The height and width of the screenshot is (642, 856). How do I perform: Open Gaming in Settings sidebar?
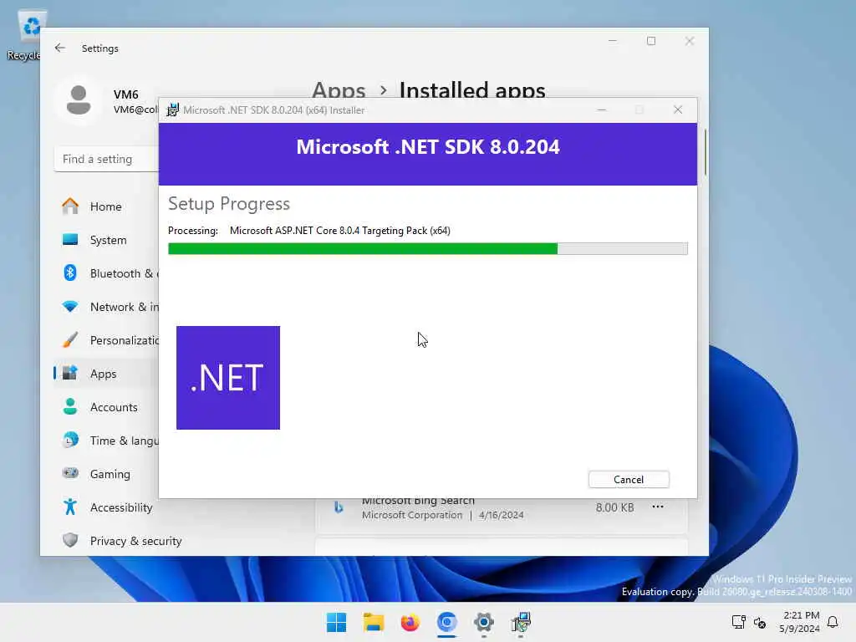[x=107, y=474]
